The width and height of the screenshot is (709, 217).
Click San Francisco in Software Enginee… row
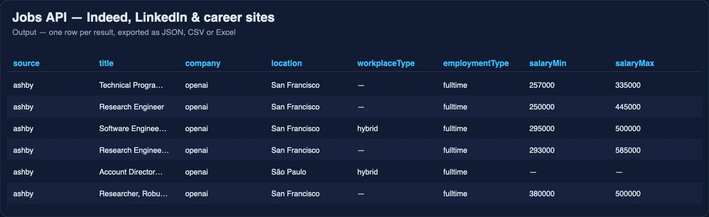pos(295,129)
